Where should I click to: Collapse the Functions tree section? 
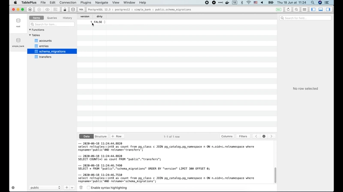pos(30,29)
